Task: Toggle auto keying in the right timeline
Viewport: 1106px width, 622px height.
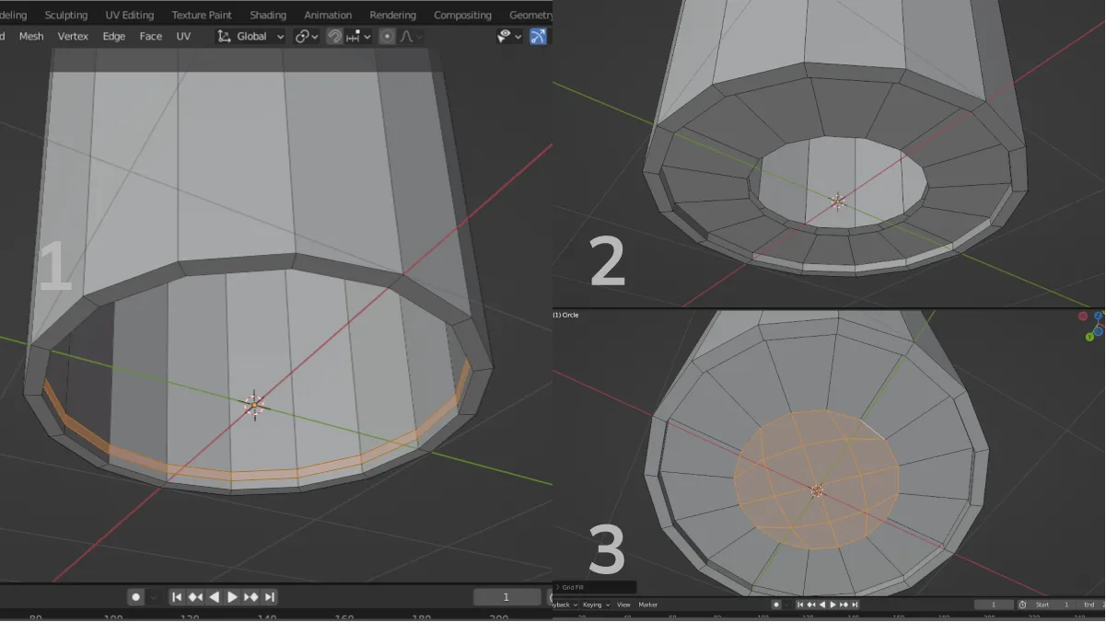Action: click(x=776, y=605)
